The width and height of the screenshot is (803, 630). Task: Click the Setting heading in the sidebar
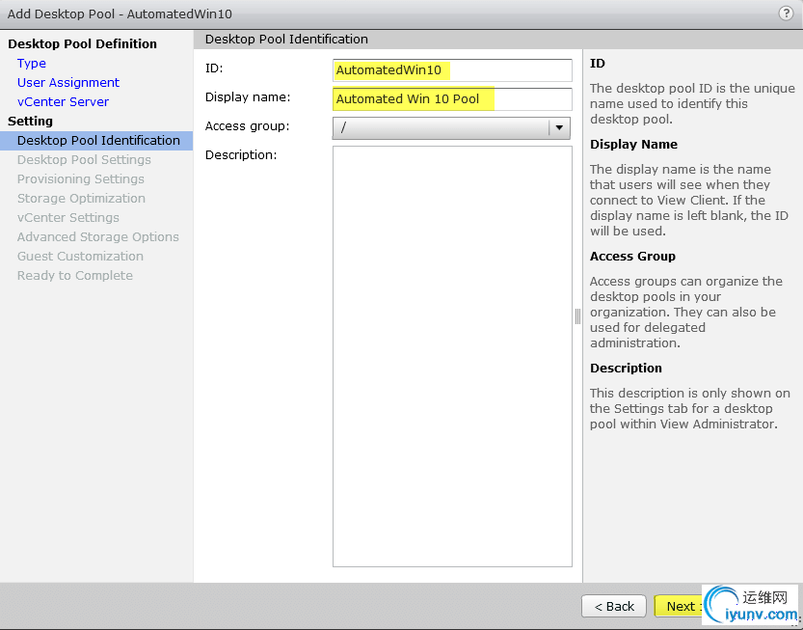[30, 121]
